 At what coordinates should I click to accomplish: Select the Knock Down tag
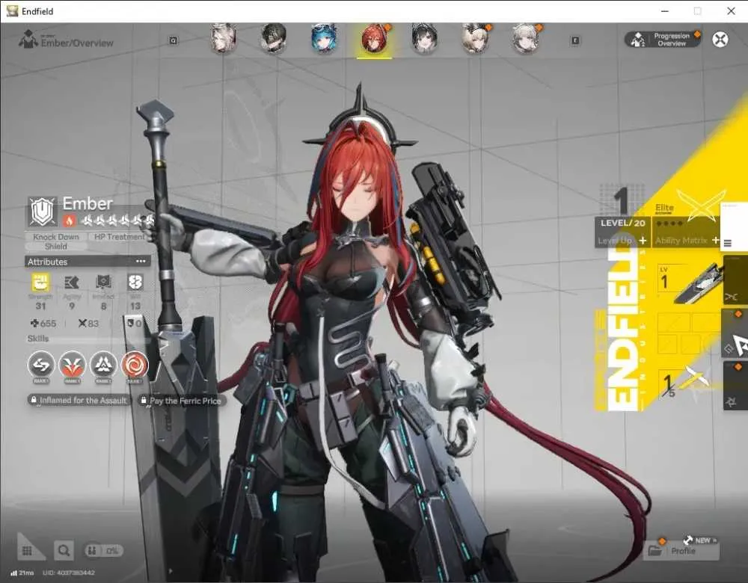(56, 236)
